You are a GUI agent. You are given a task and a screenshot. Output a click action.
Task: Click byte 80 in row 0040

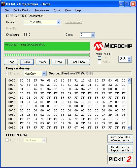22,98
